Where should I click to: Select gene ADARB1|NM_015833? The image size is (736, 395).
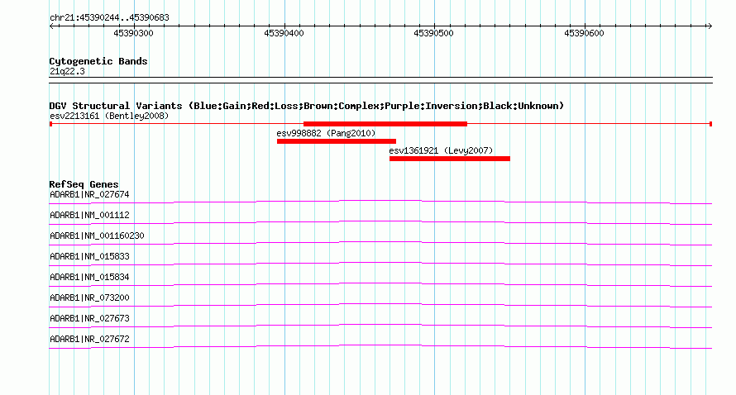(89, 256)
